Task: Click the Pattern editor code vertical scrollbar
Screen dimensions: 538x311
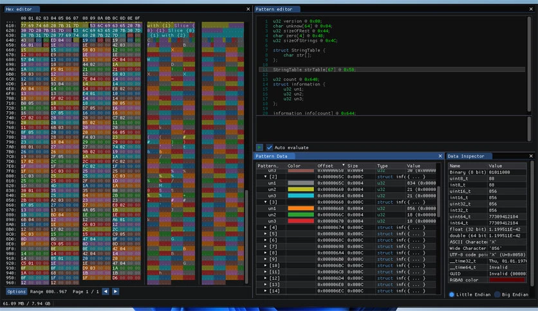Action: tap(529, 64)
